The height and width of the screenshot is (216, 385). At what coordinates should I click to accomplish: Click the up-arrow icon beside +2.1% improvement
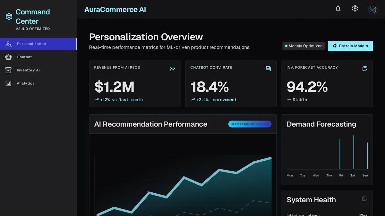tap(193, 100)
